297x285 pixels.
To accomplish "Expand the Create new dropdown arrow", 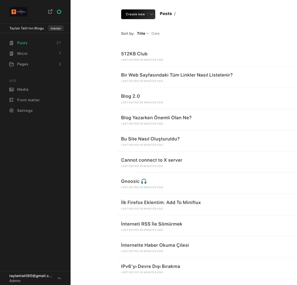I will tap(151, 14).
